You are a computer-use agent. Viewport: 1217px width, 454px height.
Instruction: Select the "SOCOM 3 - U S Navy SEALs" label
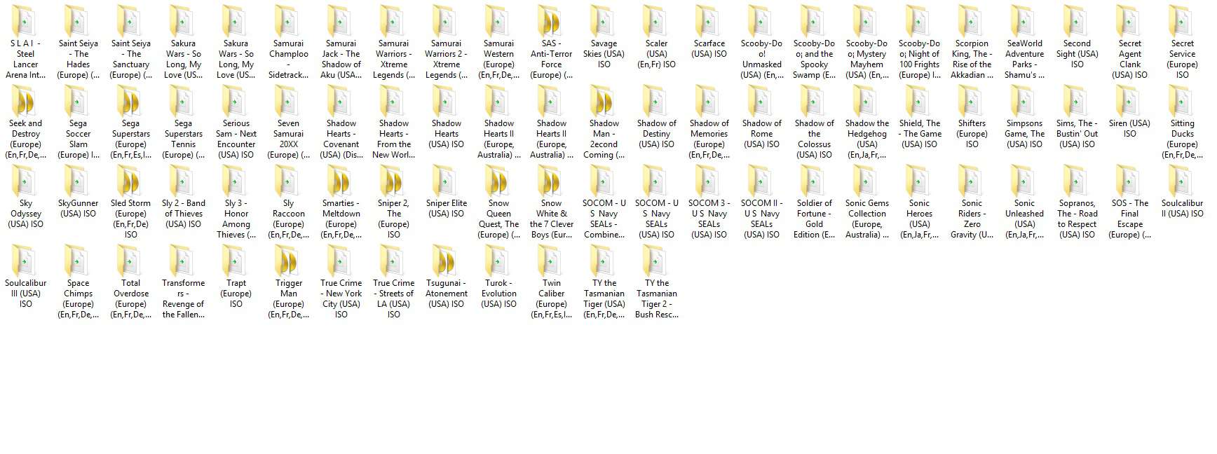tap(709, 219)
